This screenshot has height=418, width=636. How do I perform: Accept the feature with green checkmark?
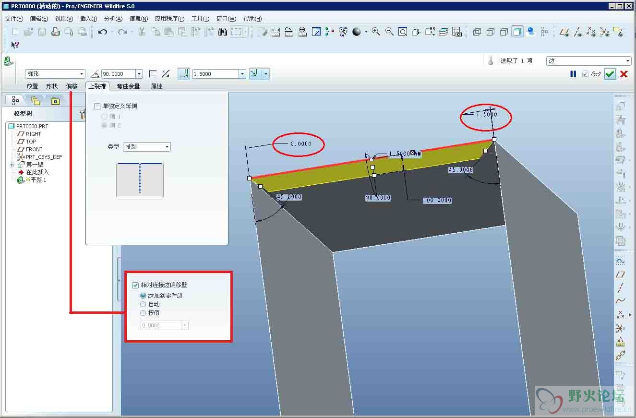pyautogui.click(x=610, y=74)
